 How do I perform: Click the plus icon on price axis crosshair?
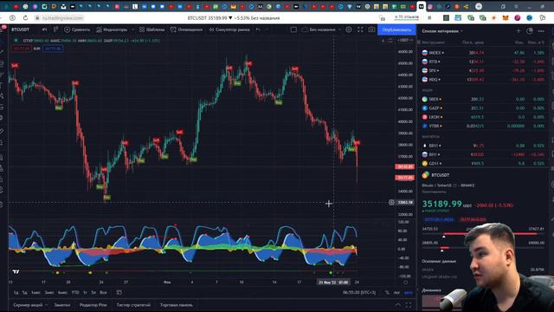click(x=391, y=202)
